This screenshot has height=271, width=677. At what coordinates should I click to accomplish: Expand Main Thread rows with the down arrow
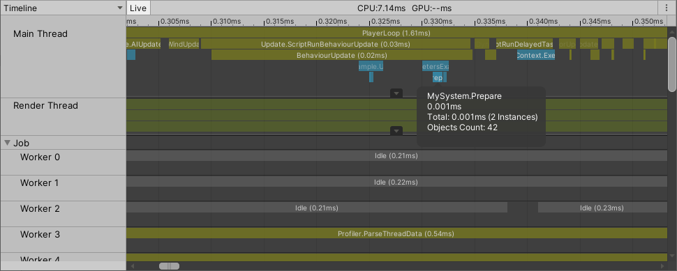(x=396, y=93)
